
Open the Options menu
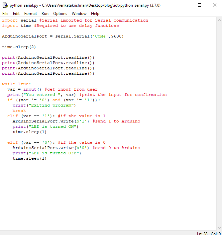click(60, 14)
